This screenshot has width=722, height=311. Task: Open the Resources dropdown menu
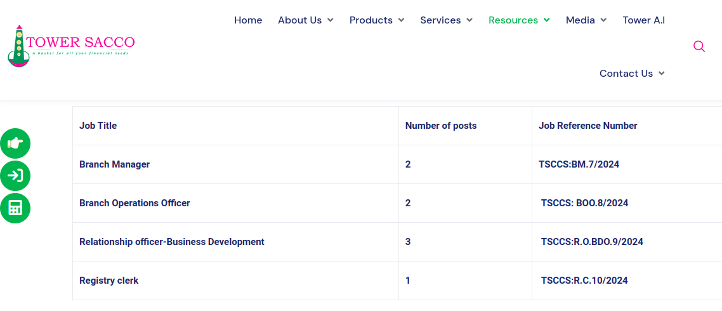coord(518,20)
